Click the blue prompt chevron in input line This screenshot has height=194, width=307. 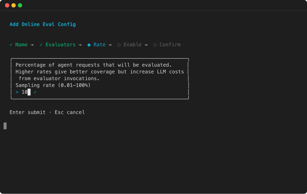[x=17, y=92]
